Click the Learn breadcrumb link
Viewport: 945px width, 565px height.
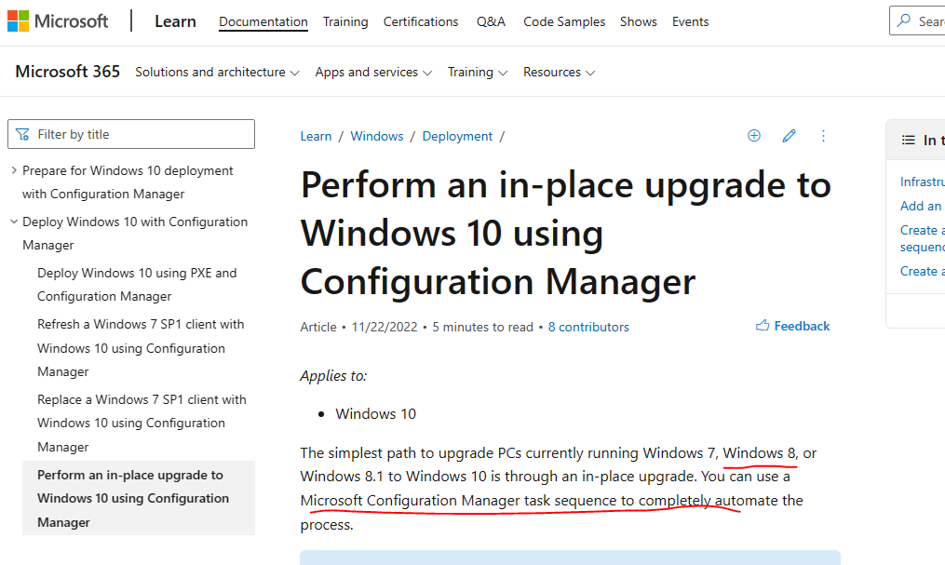316,136
